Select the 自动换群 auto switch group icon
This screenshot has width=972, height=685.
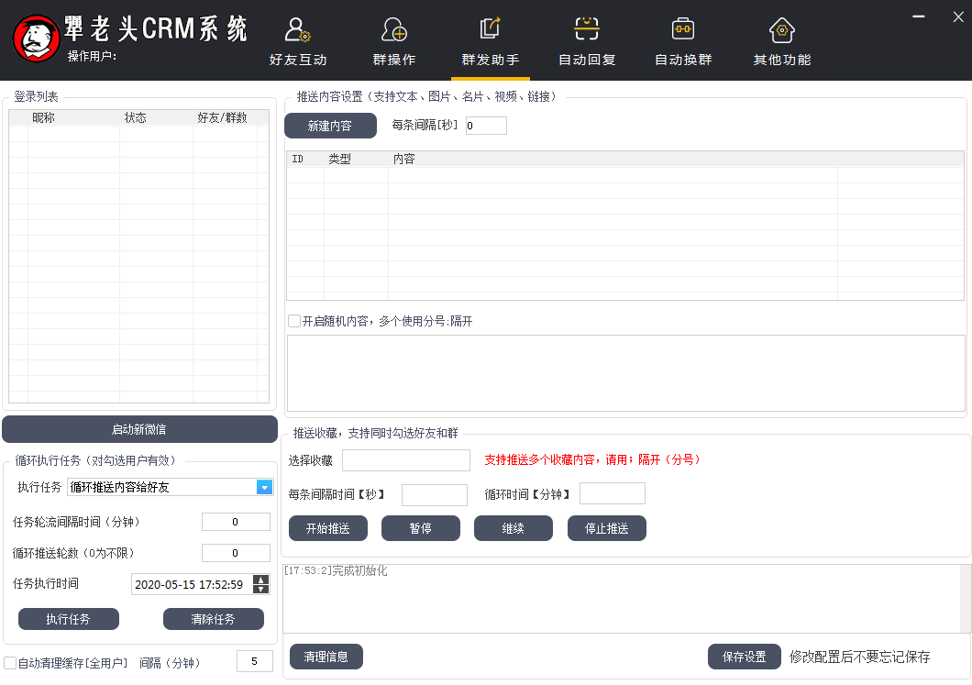click(683, 31)
